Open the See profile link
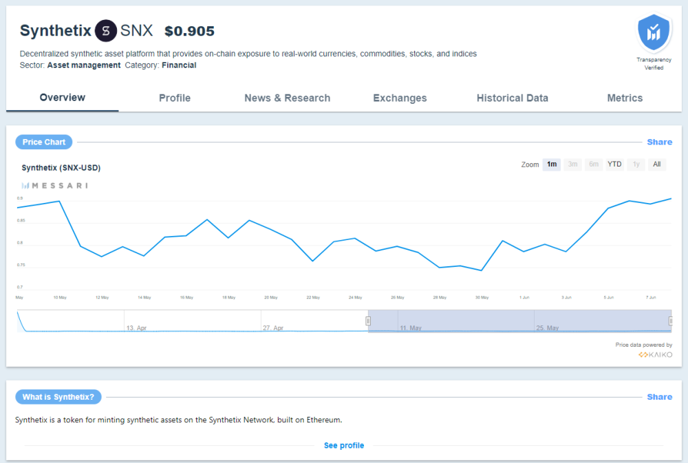Image resolution: width=688 pixels, height=463 pixels. tap(344, 445)
